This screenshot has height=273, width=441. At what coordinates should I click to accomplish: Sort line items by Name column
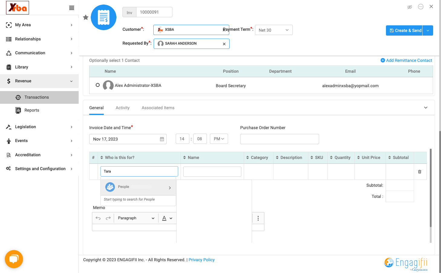coord(191,157)
